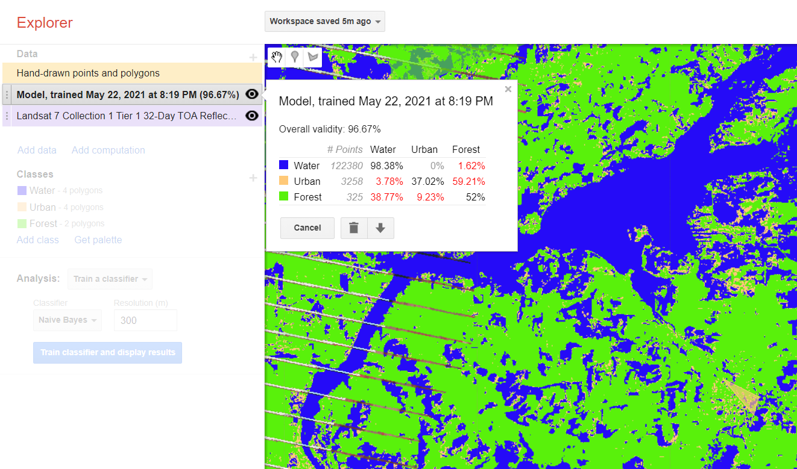Image resolution: width=797 pixels, height=469 pixels.
Task: Select the pan hand tool on the map
Action: pyautogui.click(x=277, y=57)
